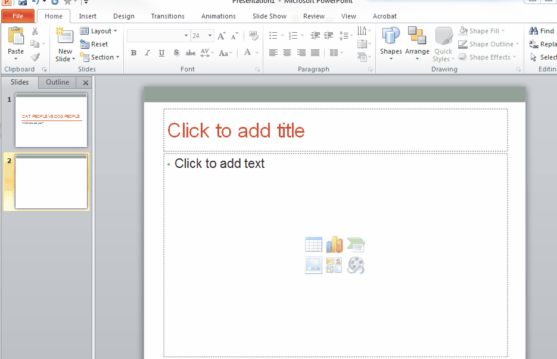Insert a SmartArt graphic in the slide
557x359 pixels.
pos(355,244)
